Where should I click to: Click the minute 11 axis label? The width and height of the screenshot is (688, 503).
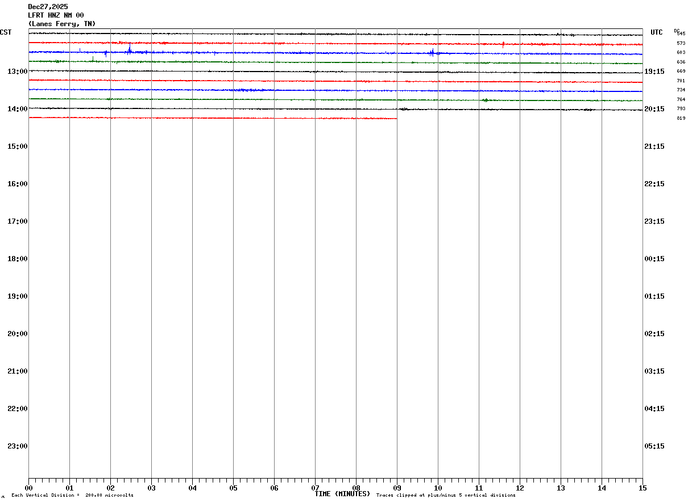479,488
